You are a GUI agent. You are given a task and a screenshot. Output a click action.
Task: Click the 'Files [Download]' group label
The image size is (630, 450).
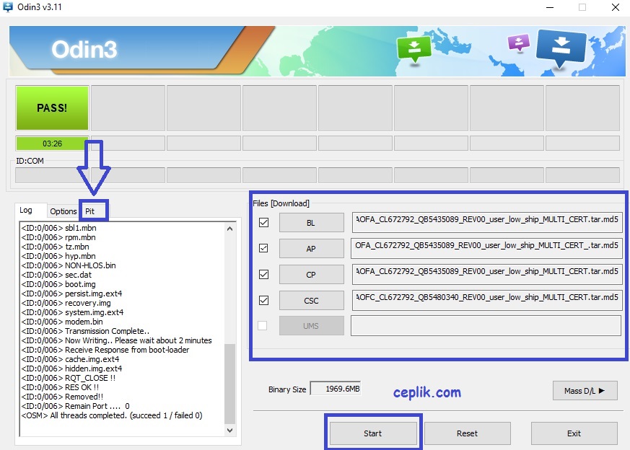point(281,203)
